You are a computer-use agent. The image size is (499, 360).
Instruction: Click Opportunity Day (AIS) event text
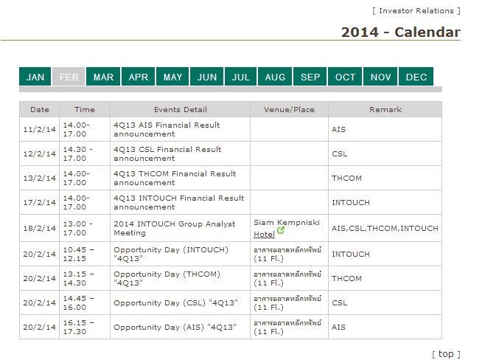pos(175,327)
